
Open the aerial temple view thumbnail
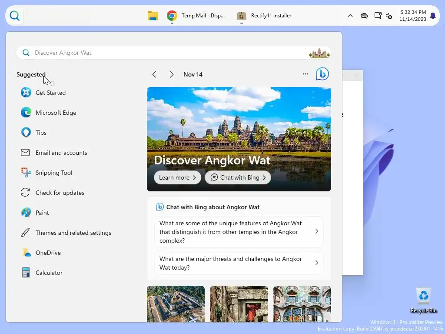tap(176, 304)
